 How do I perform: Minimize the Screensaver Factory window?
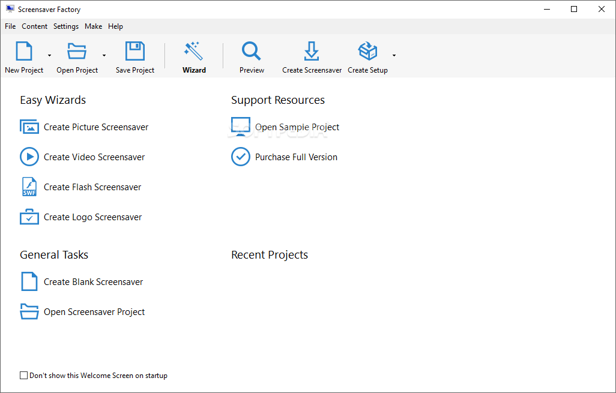pos(547,9)
